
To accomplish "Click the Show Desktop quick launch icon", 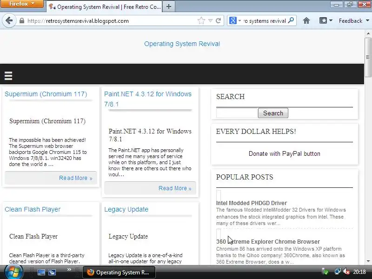I will [41, 272].
